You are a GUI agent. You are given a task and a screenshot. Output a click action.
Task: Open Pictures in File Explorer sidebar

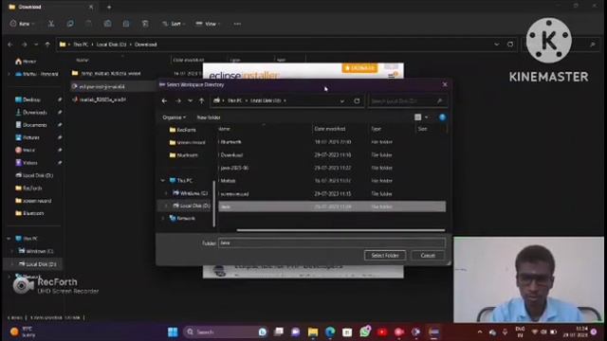(x=28, y=137)
